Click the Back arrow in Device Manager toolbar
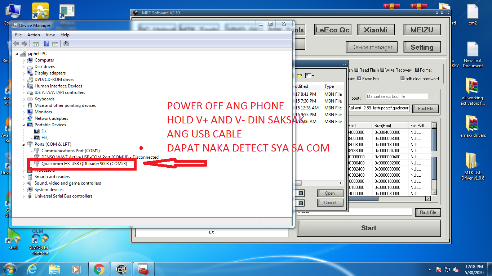Image resolution: width=492 pixels, height=276 pixels. click(16, 44)
